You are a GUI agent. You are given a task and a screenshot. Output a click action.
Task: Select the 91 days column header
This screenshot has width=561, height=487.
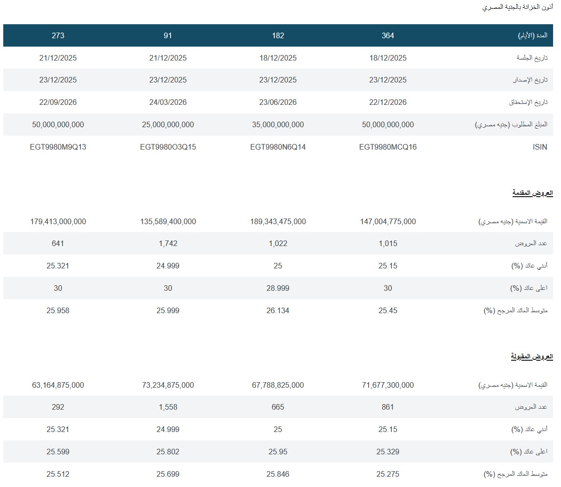point(168,35)
